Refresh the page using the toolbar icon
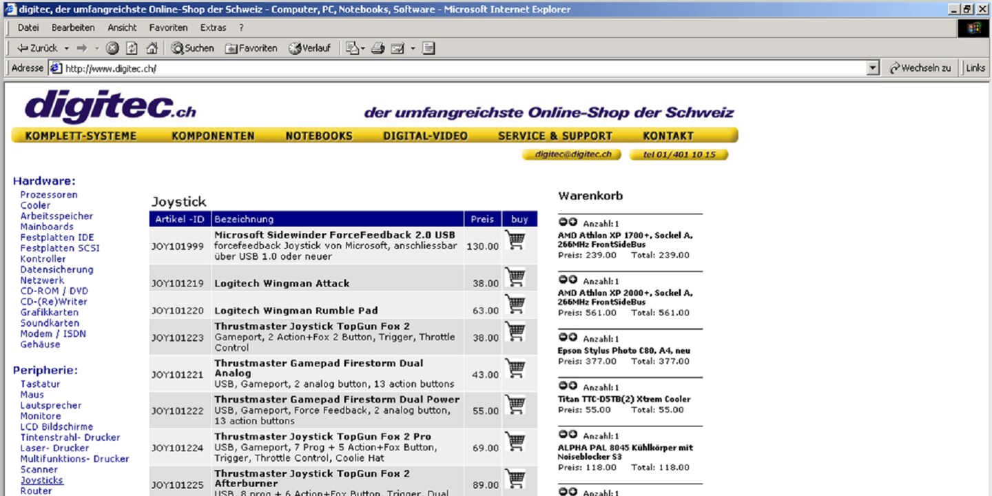This screenshot has width=992, height=496. click(x=132, y=48)
